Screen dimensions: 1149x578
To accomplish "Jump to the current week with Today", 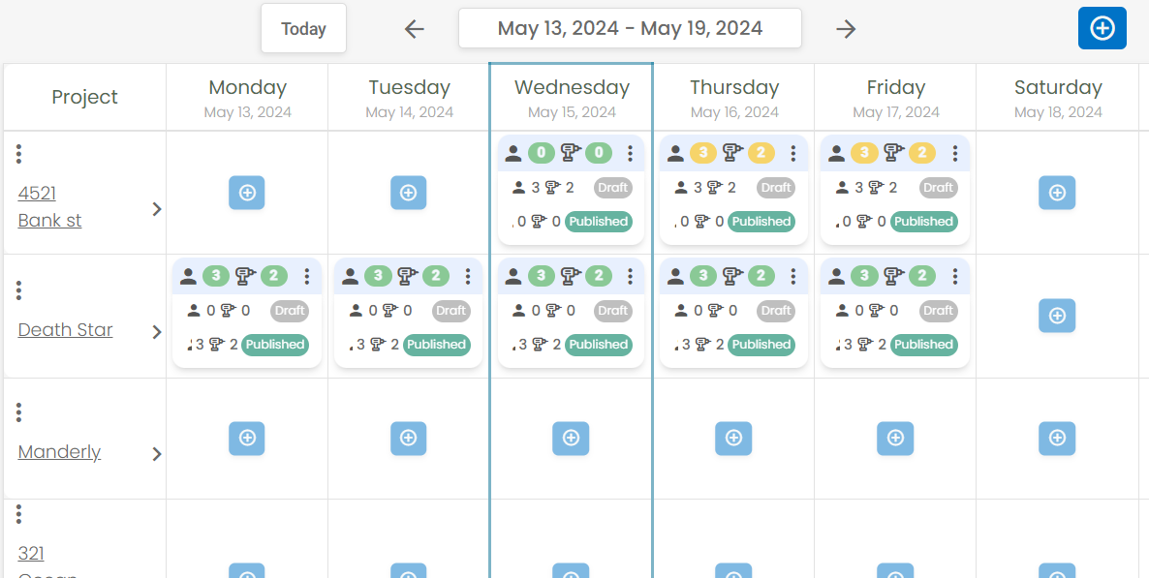I will tap(303, 29).
